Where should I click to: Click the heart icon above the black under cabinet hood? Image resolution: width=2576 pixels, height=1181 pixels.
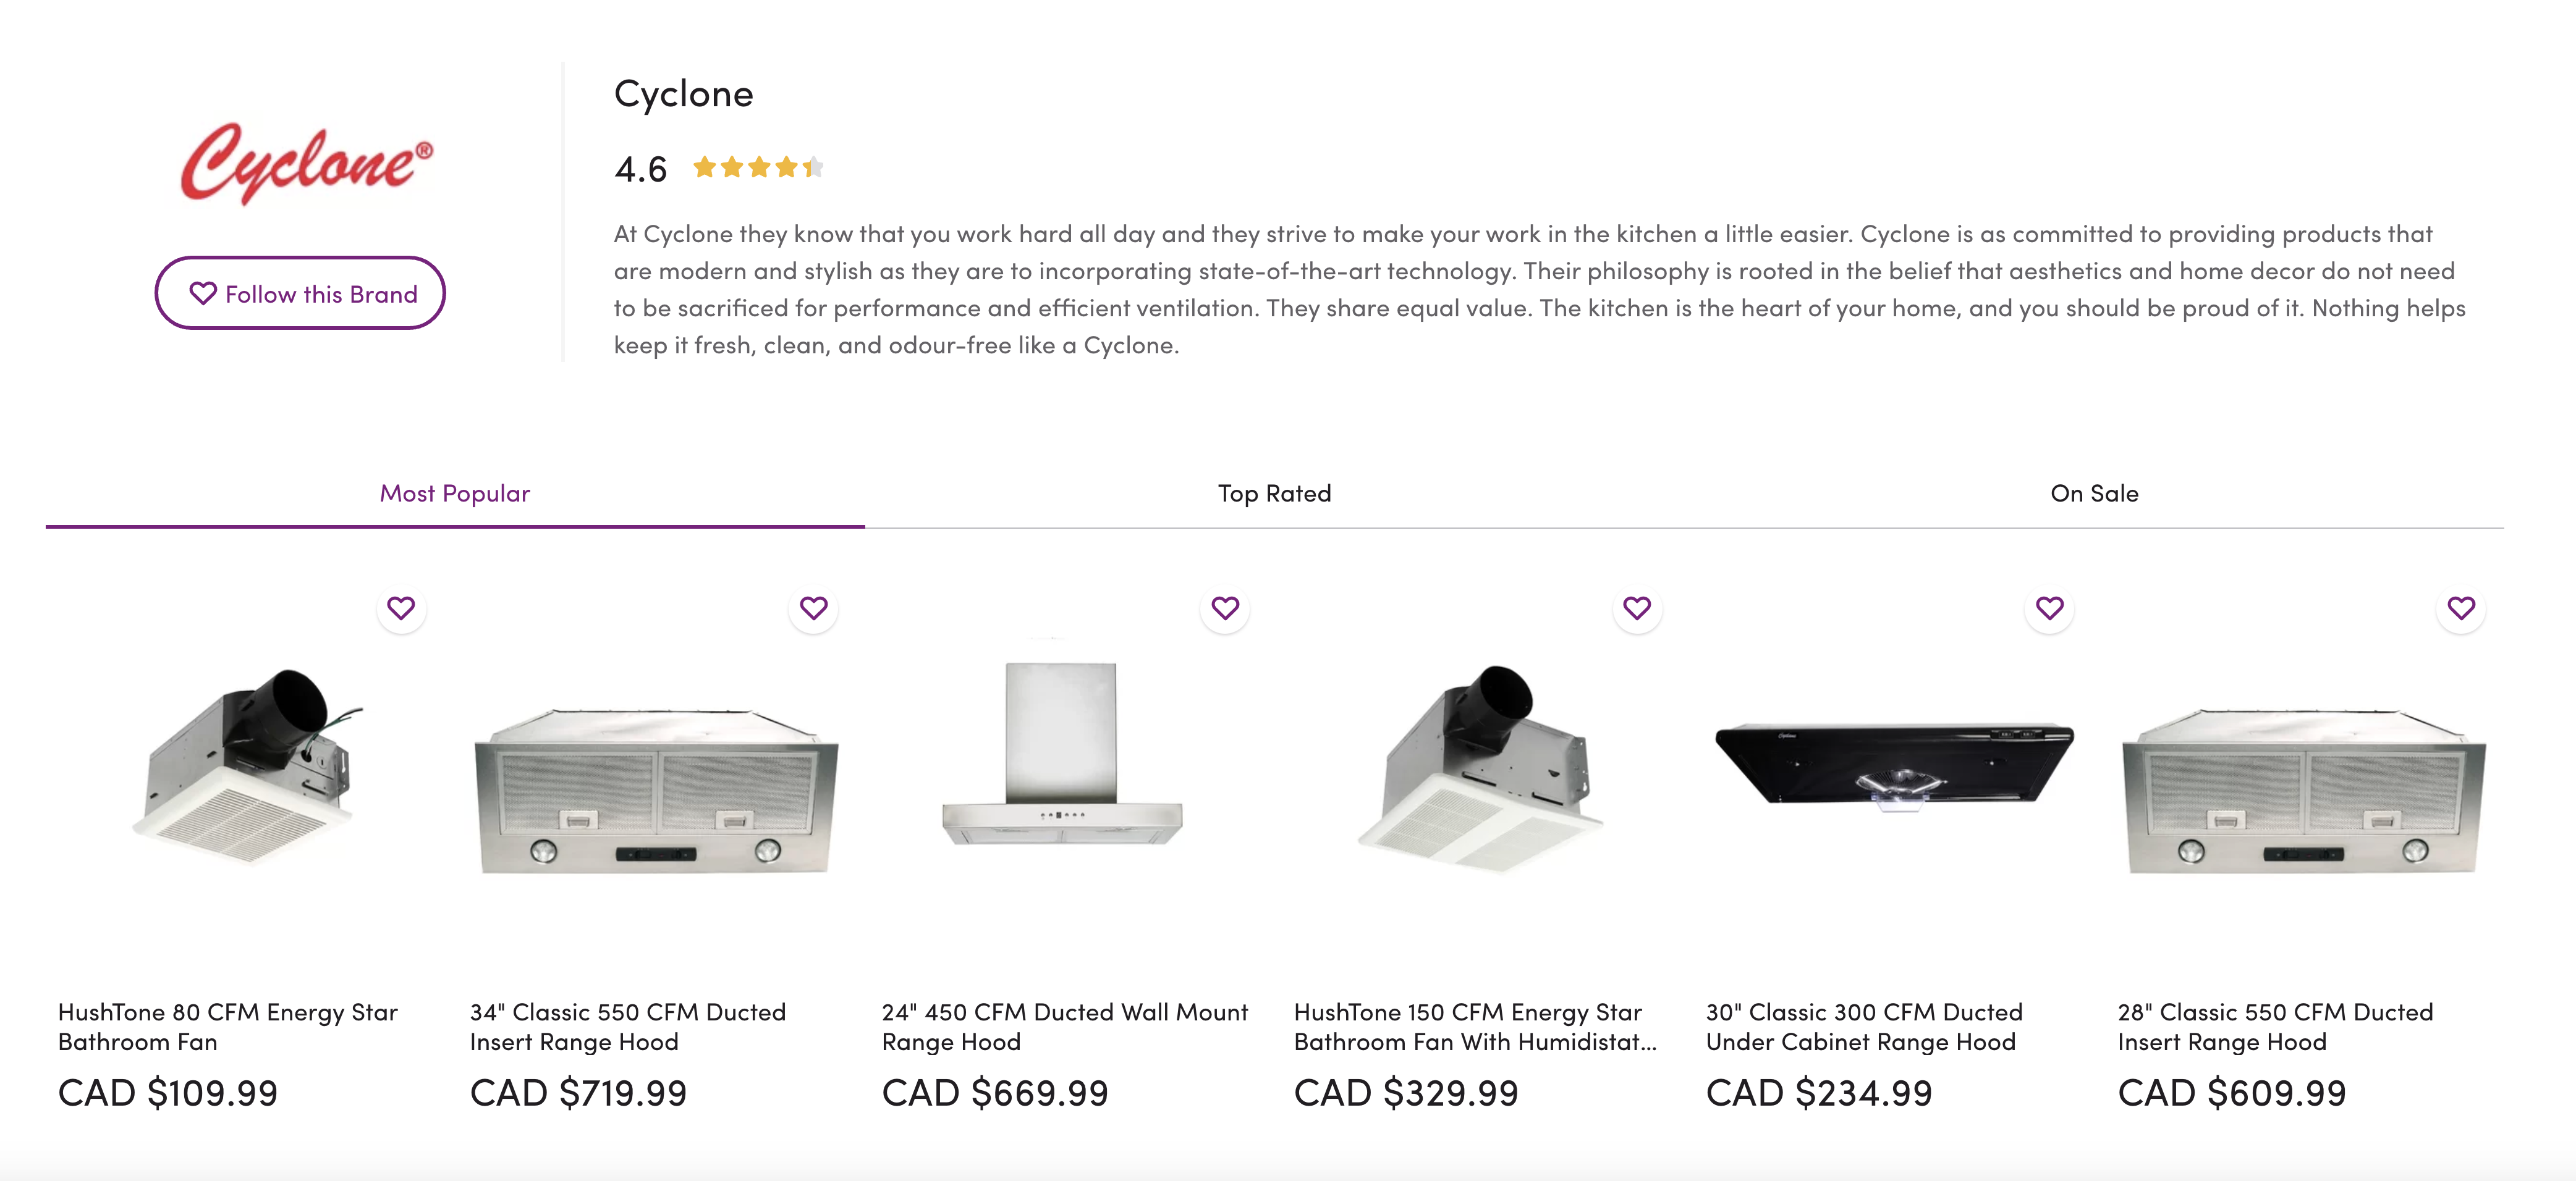tap(2050, 607)
